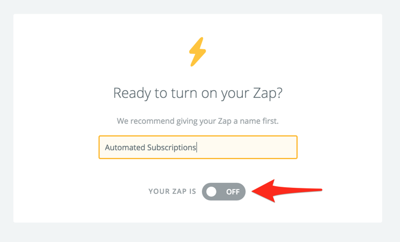Click the word "YOUR" beside the toggle

click(x=158, y=192)
